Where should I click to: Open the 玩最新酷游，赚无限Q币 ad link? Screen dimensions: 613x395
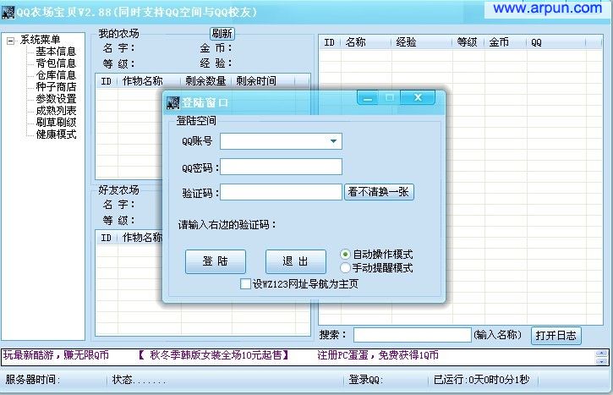[56, 355]
